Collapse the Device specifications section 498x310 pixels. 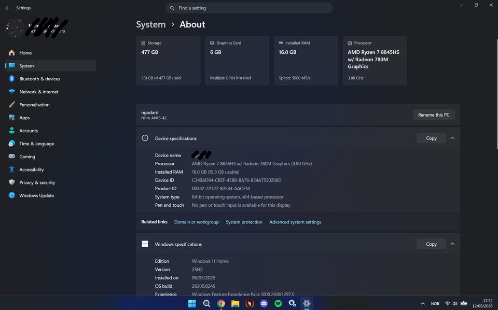click(x=452, y=138)
